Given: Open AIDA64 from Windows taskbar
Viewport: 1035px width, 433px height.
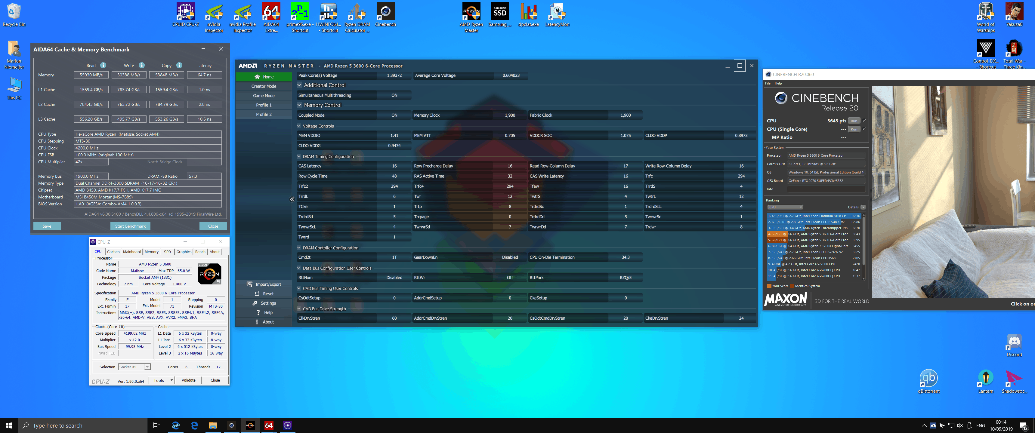Looking at the screenshot, I should click(x=269, y=425).
